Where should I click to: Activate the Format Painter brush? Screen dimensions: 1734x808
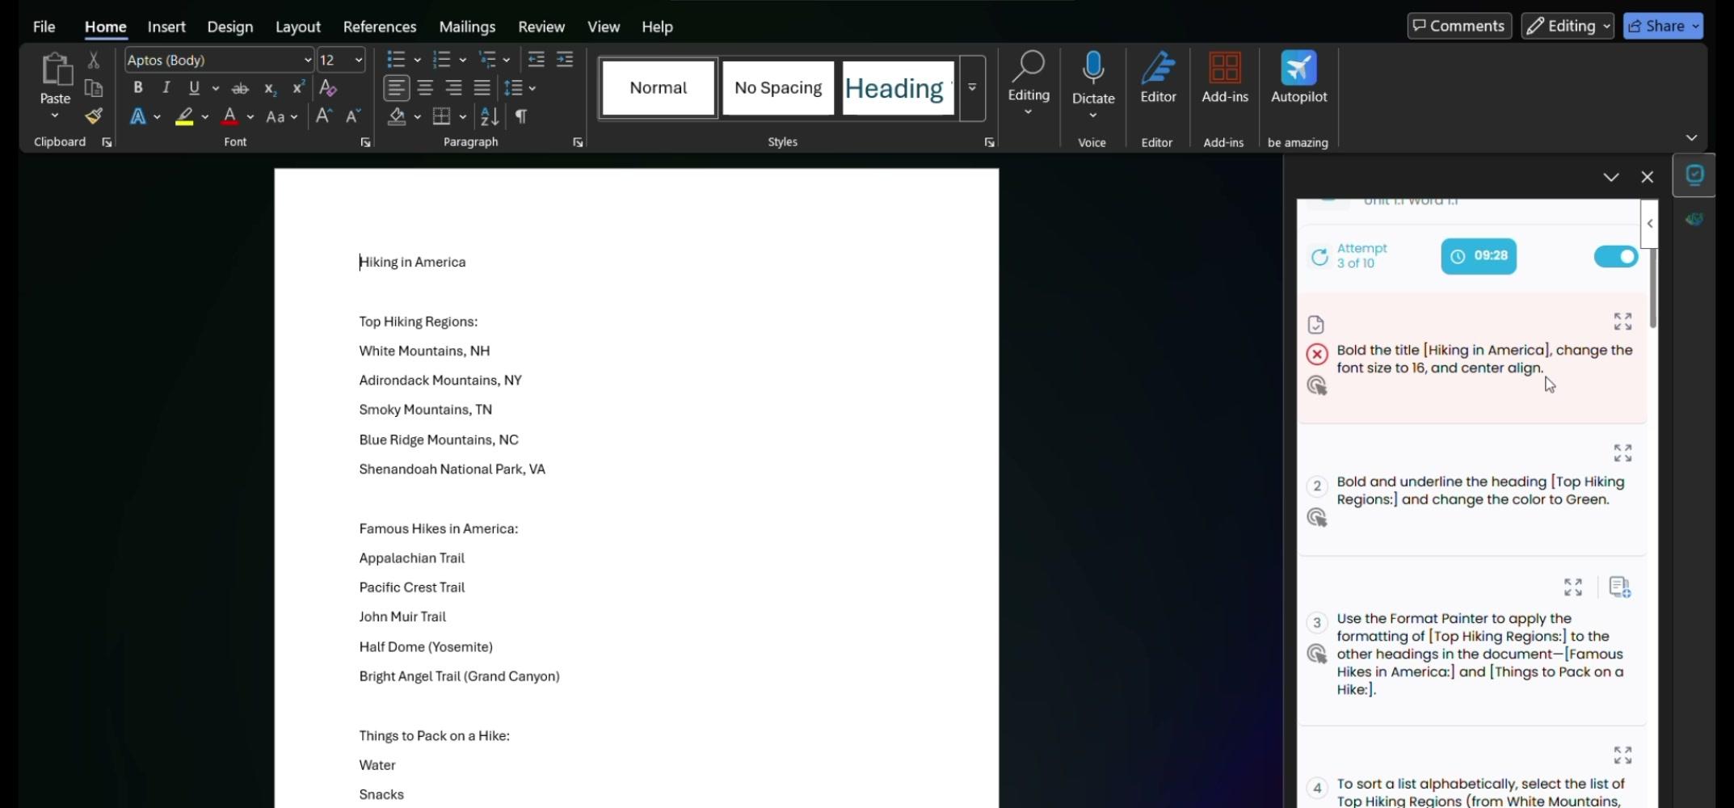pyautogui.click(x=94, y=116)
